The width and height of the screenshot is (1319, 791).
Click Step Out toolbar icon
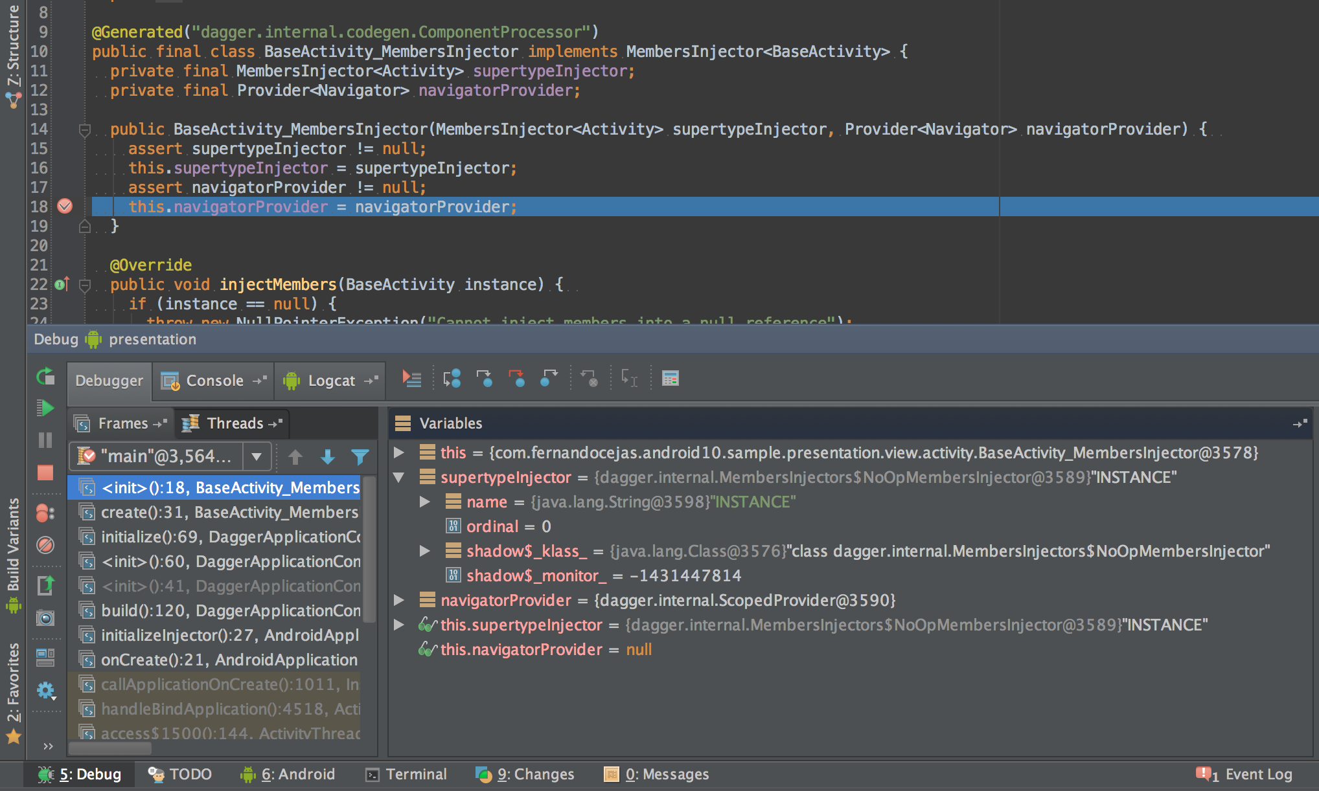pos(549,378)
